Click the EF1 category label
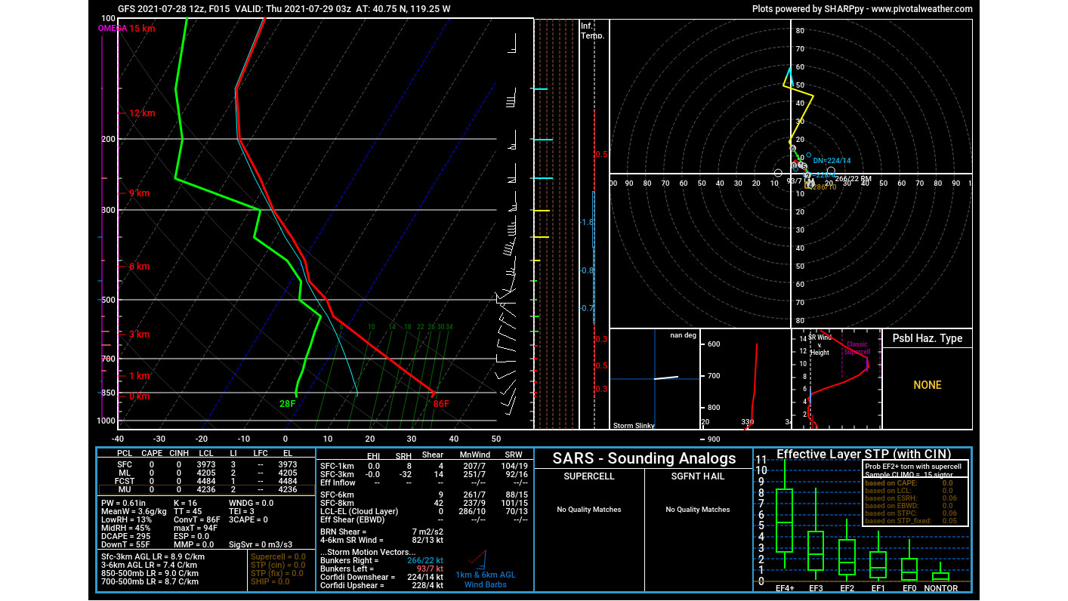The image size is (1068, 601). click(878, 588)
